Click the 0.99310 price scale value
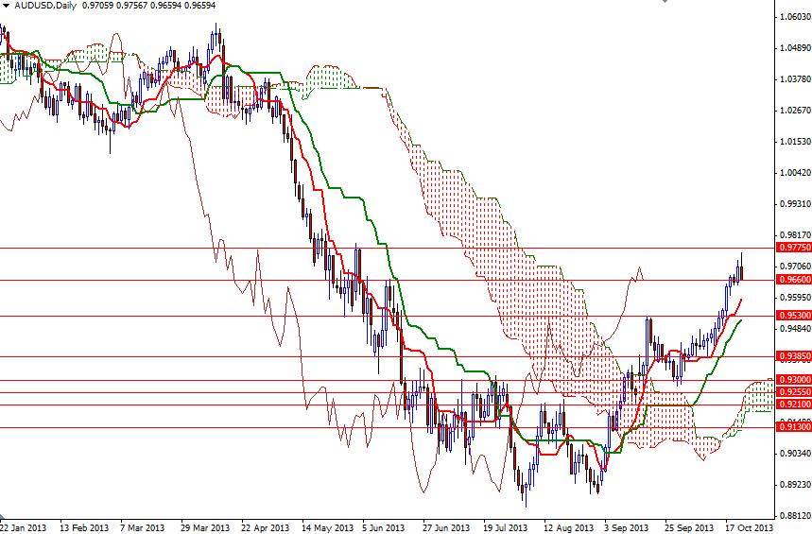 click(795, 203)
